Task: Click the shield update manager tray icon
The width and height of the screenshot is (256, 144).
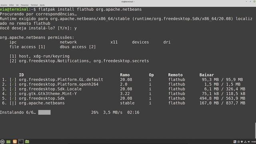Action: 242,142
